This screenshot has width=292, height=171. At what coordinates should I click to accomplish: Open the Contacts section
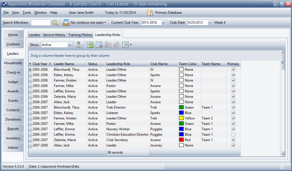[13, 110]
